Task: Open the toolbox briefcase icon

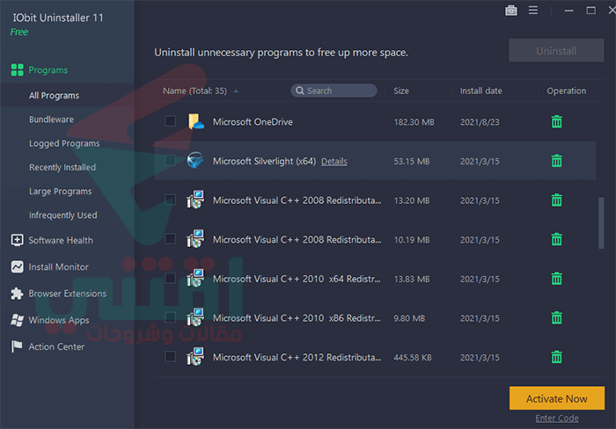Action: click(510, 11)
